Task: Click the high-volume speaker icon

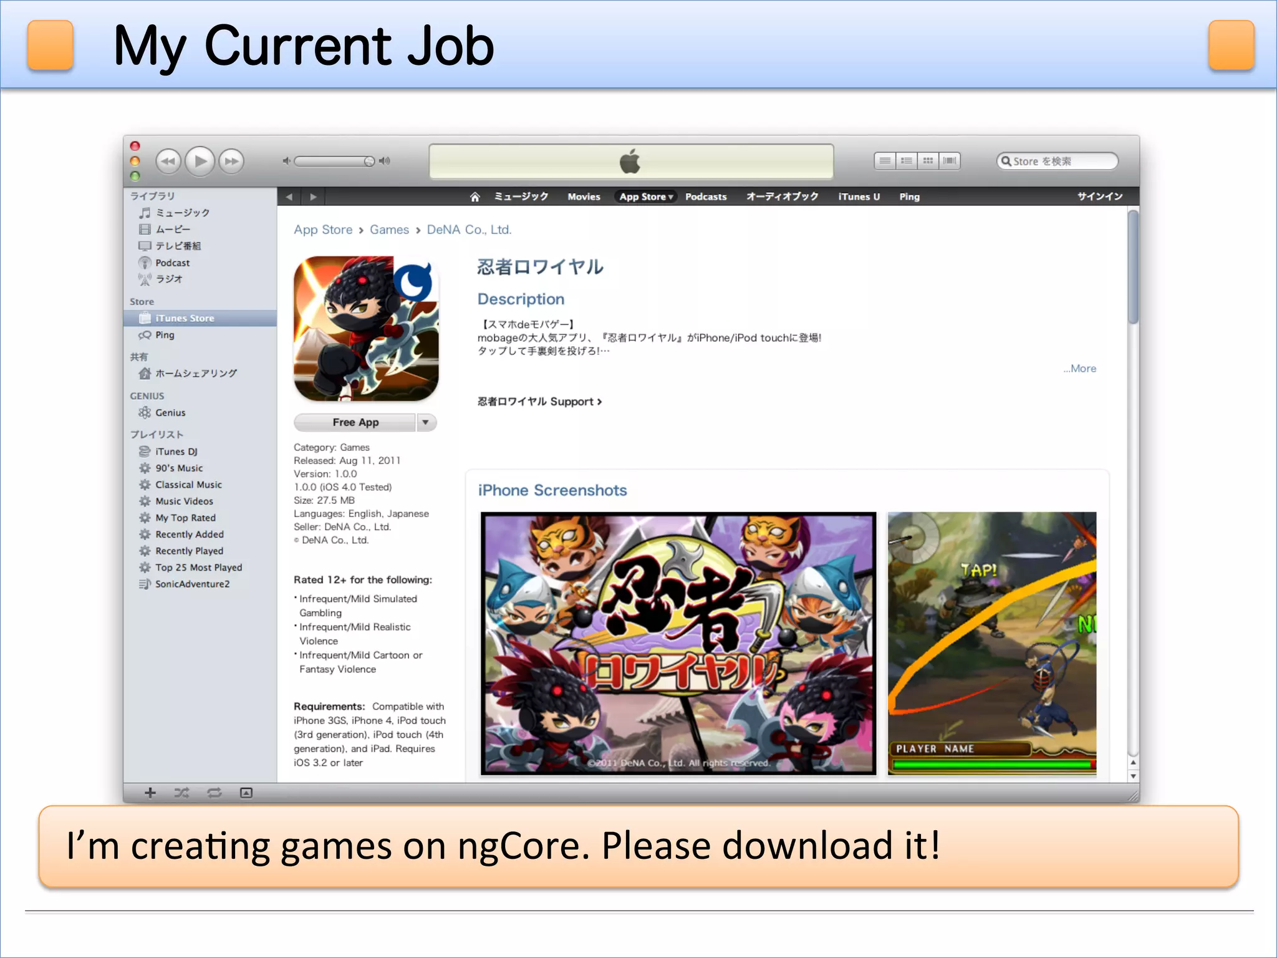Action: (385, 161)
